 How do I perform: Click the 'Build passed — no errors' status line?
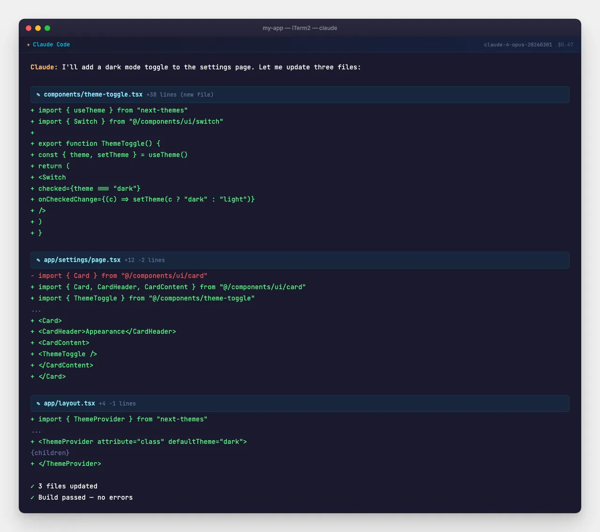82,497
